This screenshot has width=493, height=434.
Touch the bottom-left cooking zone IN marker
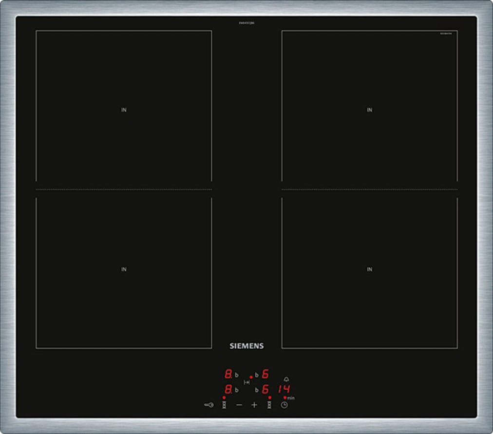[x=124, y=269]
